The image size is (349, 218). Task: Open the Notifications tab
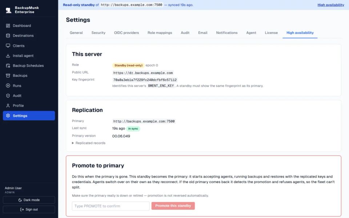227,33
